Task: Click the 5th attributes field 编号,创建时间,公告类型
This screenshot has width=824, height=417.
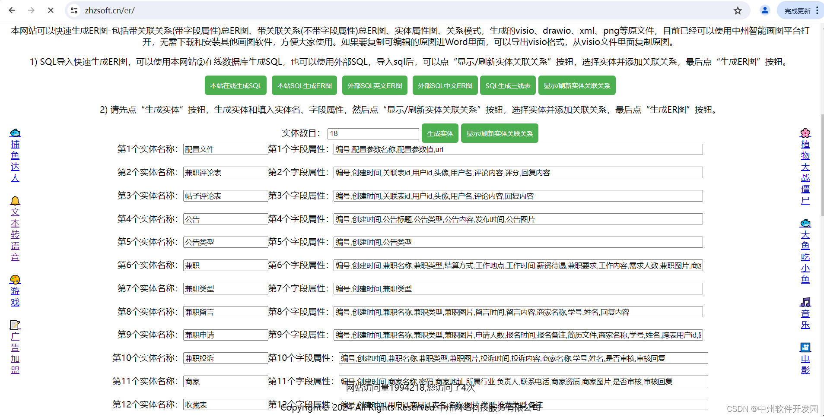Action: click(x=518, y=242)
